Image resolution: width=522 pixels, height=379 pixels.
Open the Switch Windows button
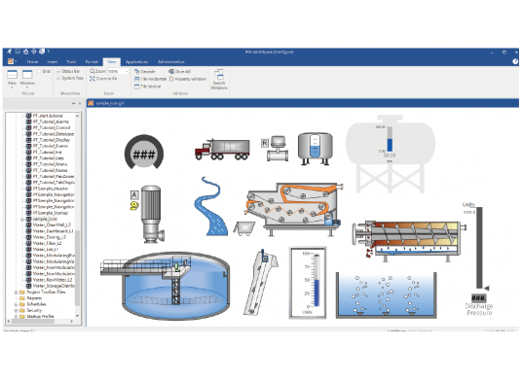point(219,80)
